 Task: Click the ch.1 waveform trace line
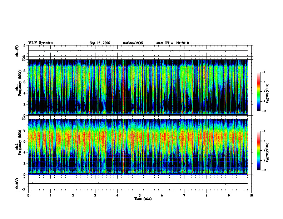coord(138,51)
